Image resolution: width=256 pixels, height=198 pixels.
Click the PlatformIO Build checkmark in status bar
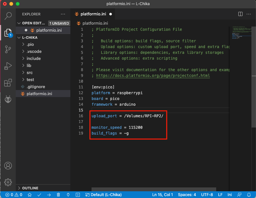39,194
